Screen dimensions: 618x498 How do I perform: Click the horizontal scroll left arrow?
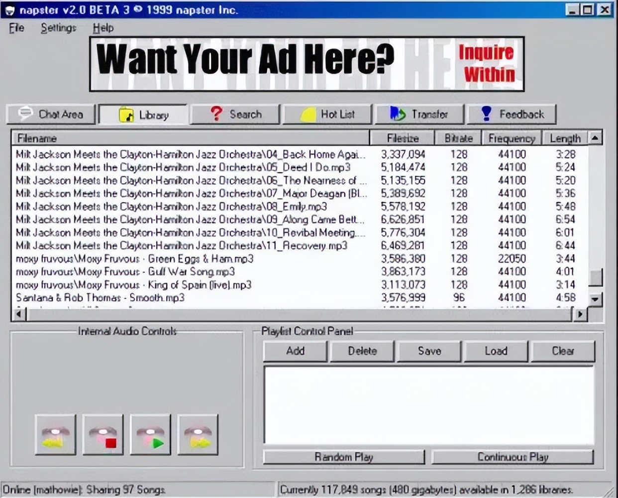click(x=19, y=314)
